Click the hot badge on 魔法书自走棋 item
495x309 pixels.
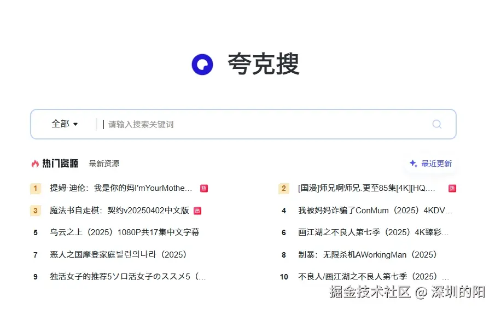click(197, 211)
